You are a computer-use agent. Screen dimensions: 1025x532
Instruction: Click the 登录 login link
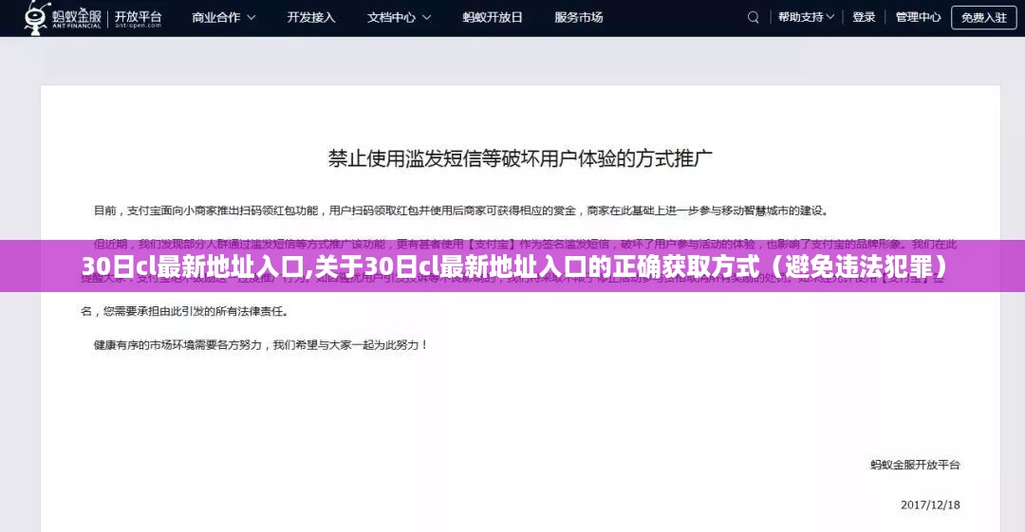coord(864,17)
